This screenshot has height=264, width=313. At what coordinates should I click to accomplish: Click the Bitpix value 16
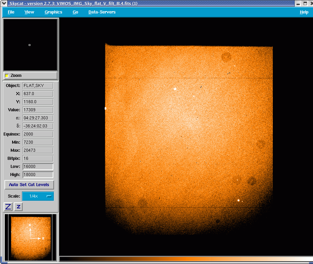point(38,158)
